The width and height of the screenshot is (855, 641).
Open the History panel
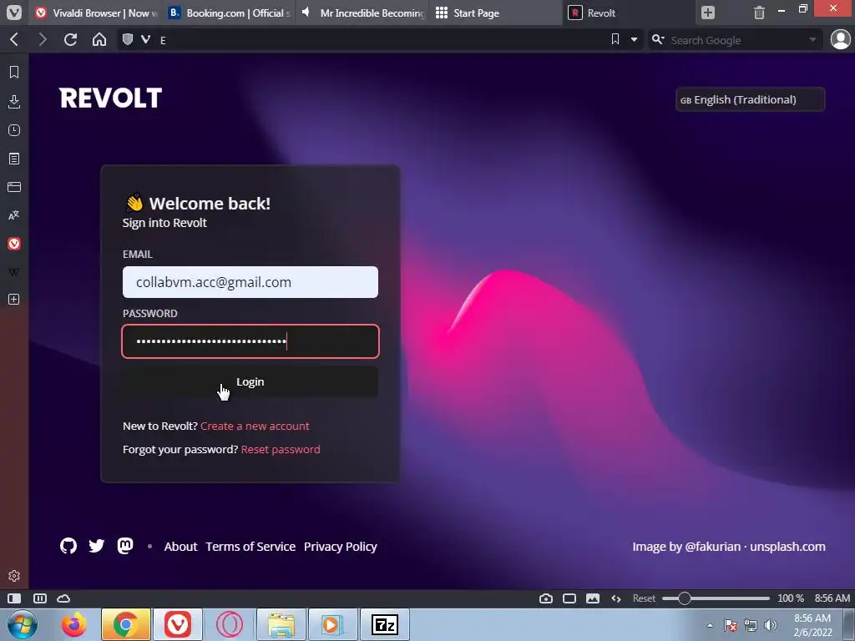pyautogui.click(x=14, y=130)
